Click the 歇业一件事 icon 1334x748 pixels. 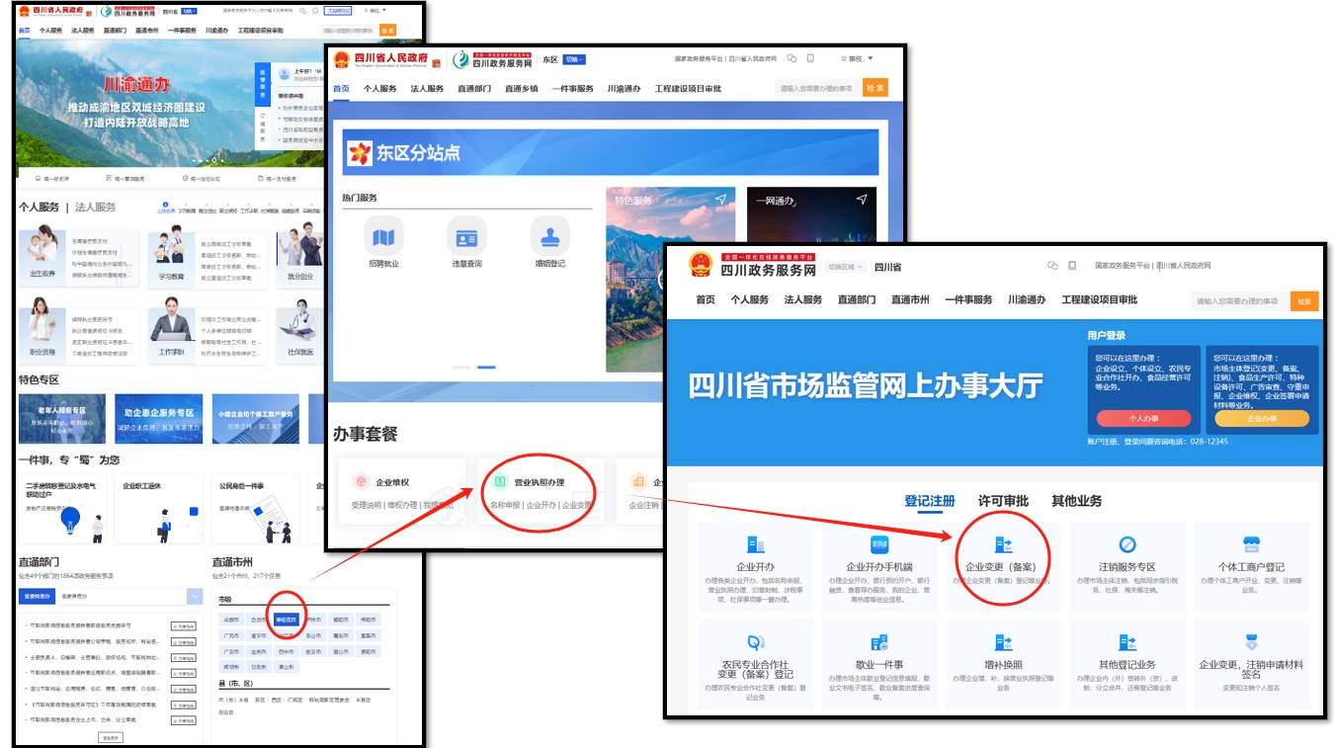coord(878,642)
